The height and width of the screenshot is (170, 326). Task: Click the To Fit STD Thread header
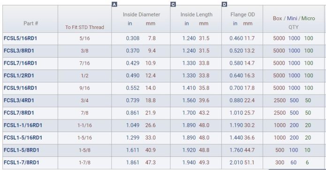(84, 27)
